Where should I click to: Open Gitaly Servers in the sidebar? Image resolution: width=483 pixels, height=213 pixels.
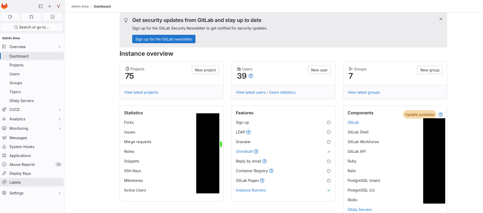pos(22,101)
